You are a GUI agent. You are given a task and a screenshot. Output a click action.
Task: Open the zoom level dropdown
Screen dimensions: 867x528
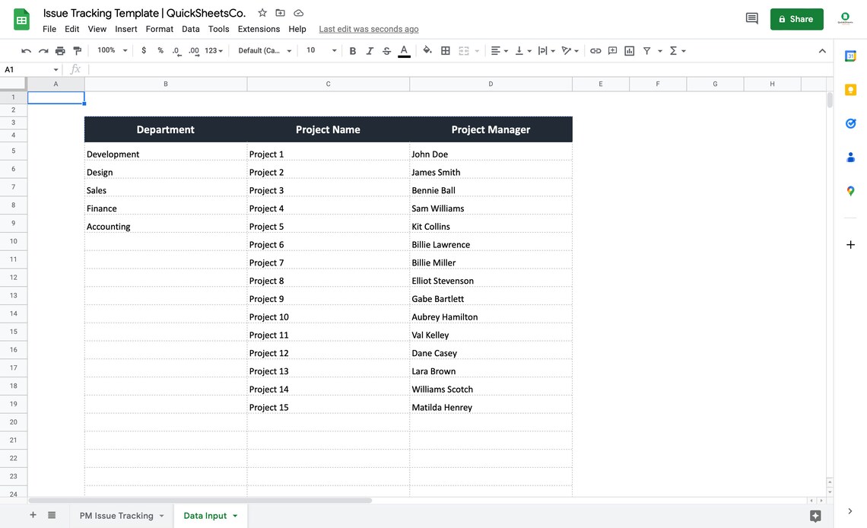(111, 50)
